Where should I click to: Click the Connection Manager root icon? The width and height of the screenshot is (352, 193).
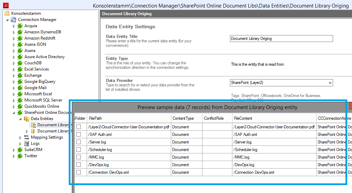pos(14,20)
